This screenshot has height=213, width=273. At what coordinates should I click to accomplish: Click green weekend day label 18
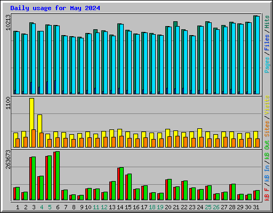152,207
